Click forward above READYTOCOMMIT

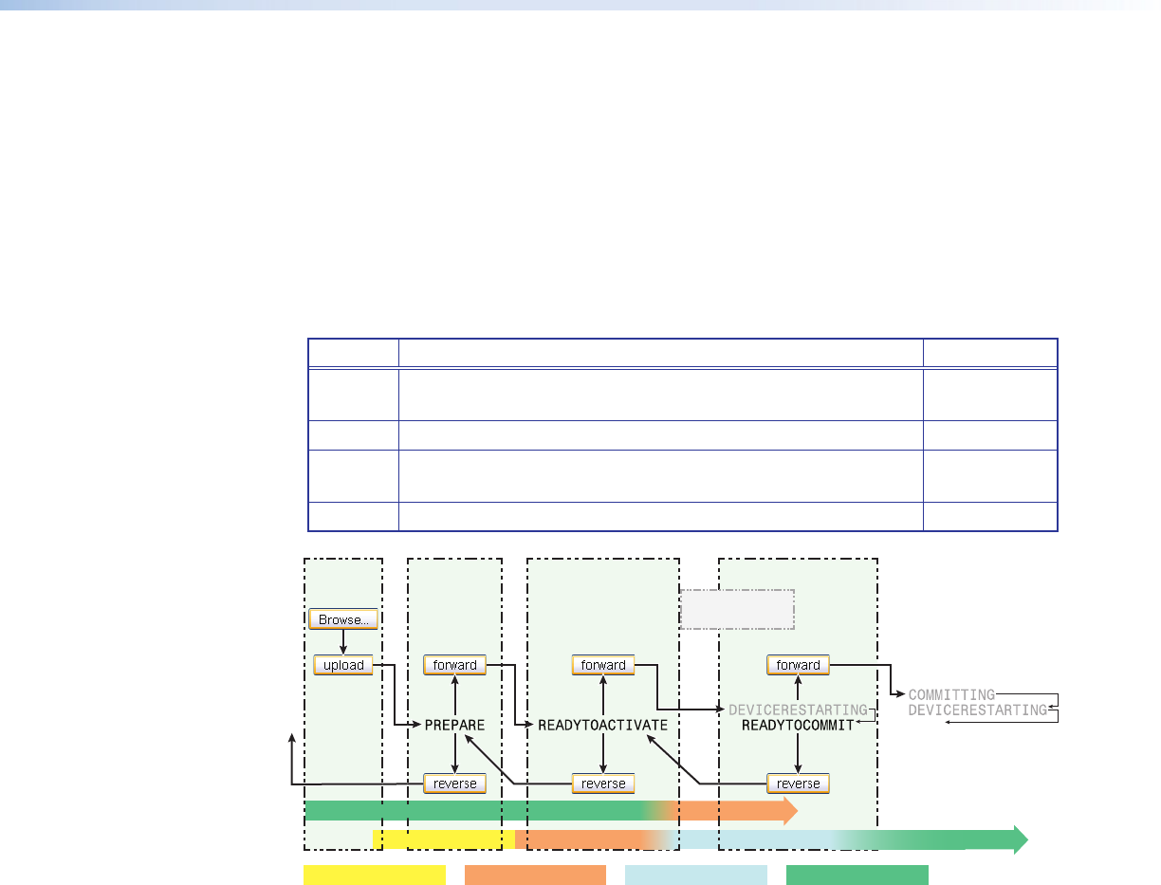click(798, 665)
